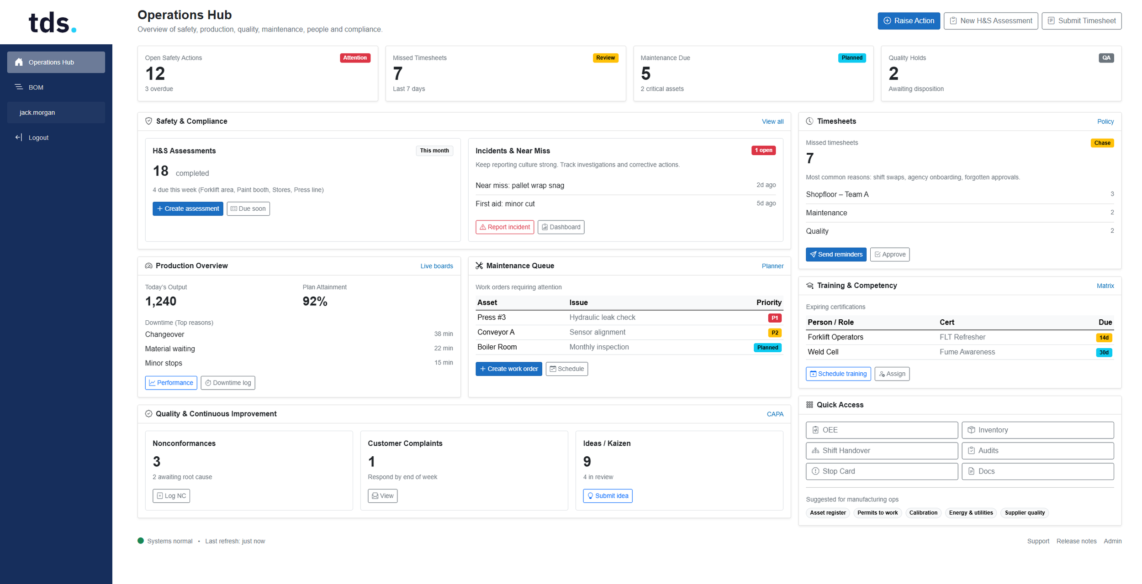
Task: Click New H&S Assessment button
Action: click(x=990, y=21)
